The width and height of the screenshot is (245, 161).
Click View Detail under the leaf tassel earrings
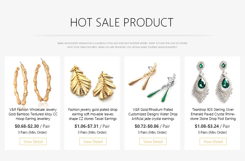[x=93, y=141]
